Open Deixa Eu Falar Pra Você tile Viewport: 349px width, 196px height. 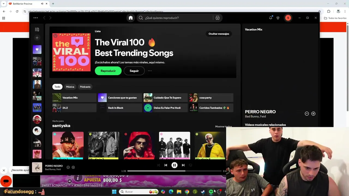(166, 108)
